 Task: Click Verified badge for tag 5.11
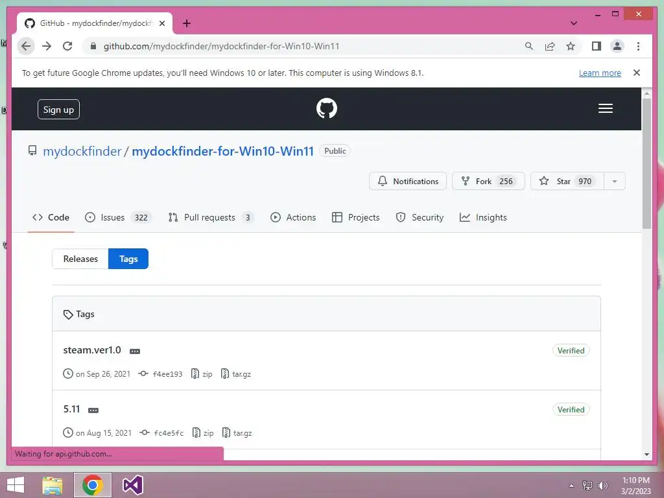coord(571,410)
